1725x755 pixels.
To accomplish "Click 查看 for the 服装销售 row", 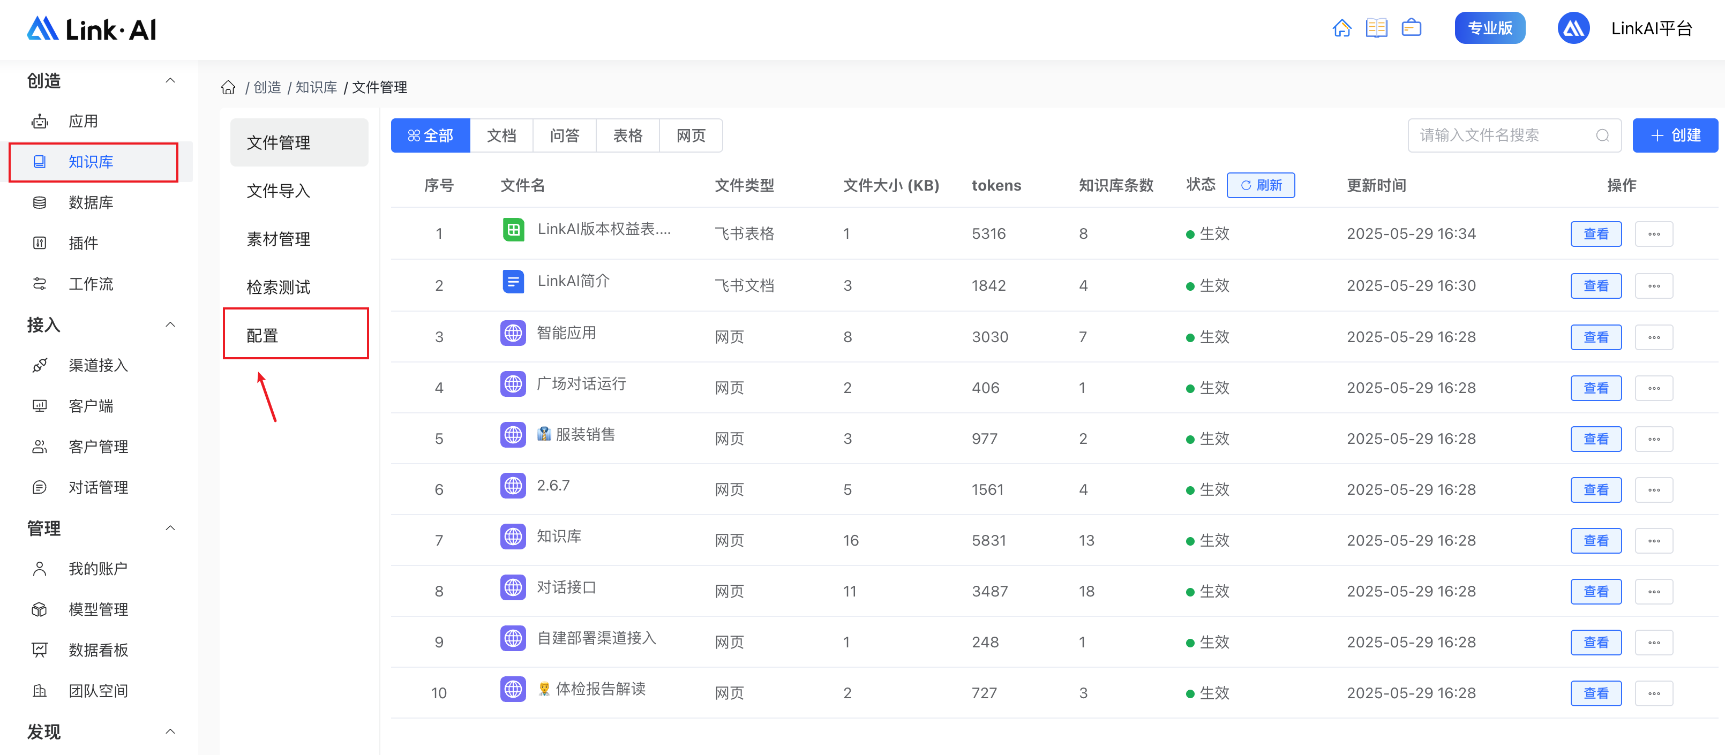I will 1596,439.
